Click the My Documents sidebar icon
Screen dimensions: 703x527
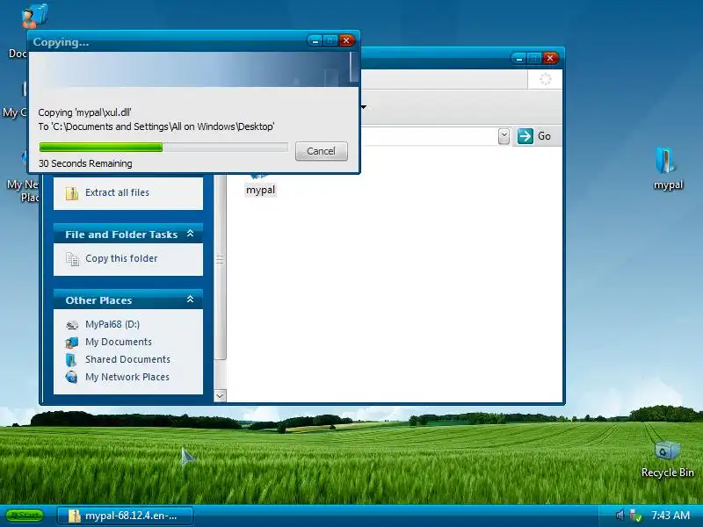[x=72, y=343]
